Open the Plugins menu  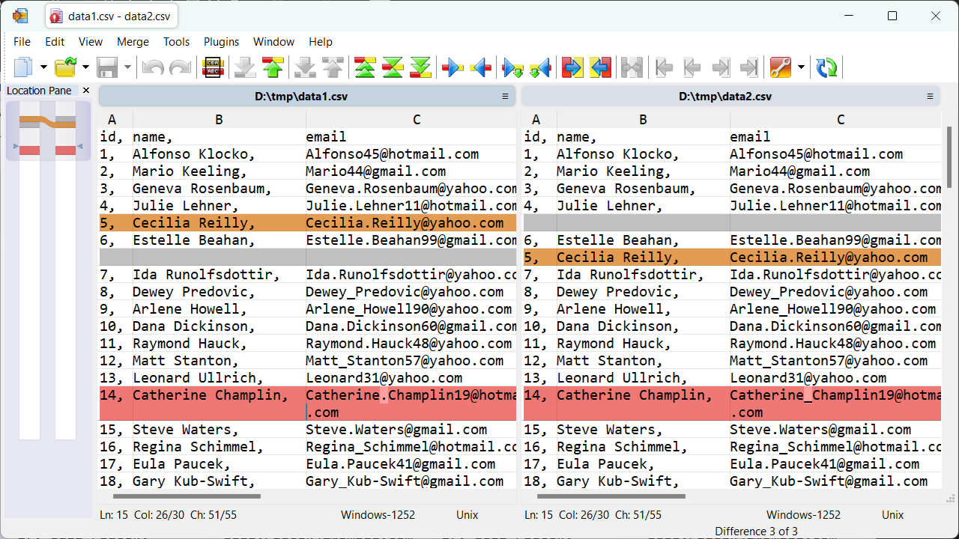point(221,42)
